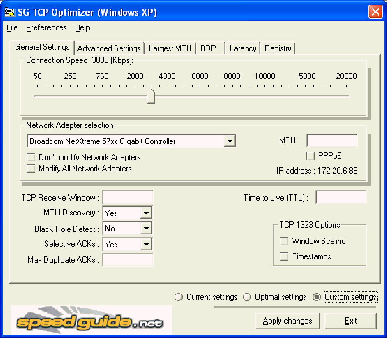Open the File menu
The height and width of the screenshot is (338, 387).
[x=12, y=28]
